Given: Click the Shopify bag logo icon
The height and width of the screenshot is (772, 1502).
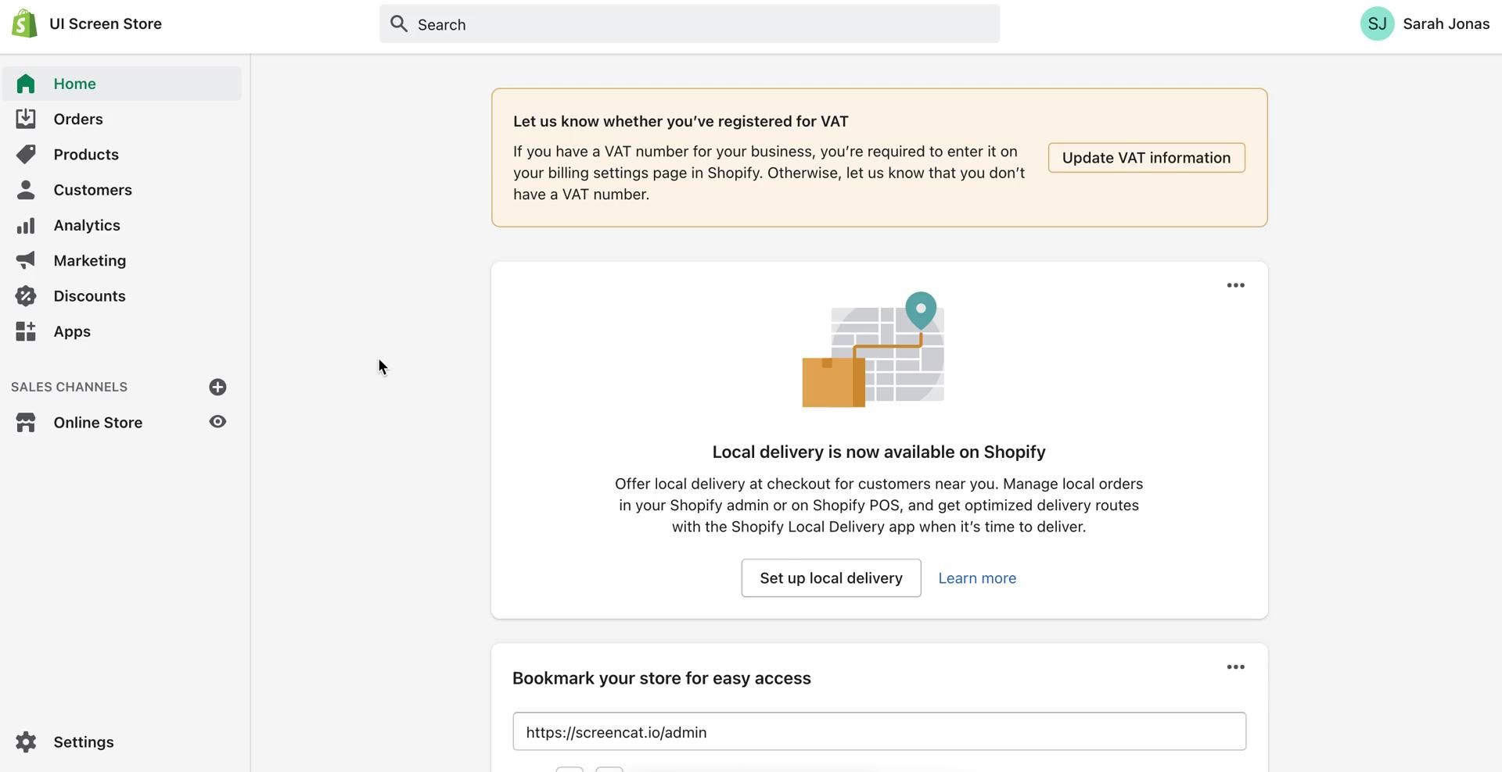Looking at the screenshot, I should (x=24, y=23).
